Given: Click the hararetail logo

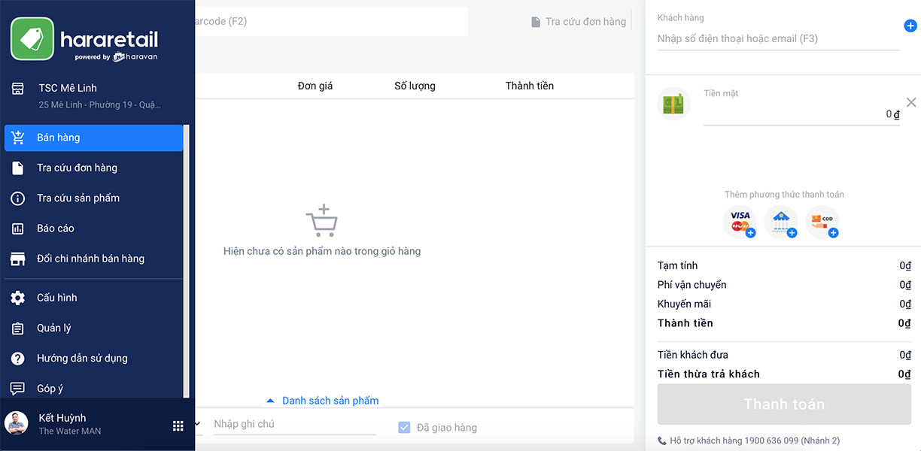Looking at the screenshot, I should tap(85, 39).
